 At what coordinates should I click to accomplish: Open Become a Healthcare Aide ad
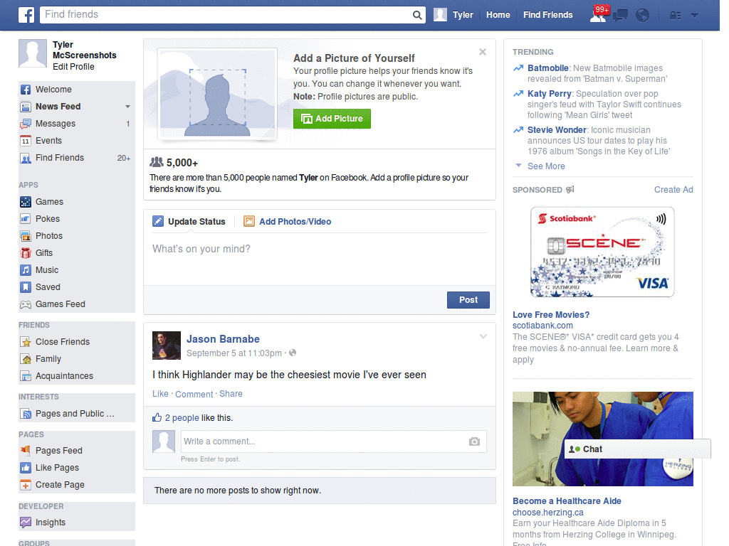click(567, 501)
